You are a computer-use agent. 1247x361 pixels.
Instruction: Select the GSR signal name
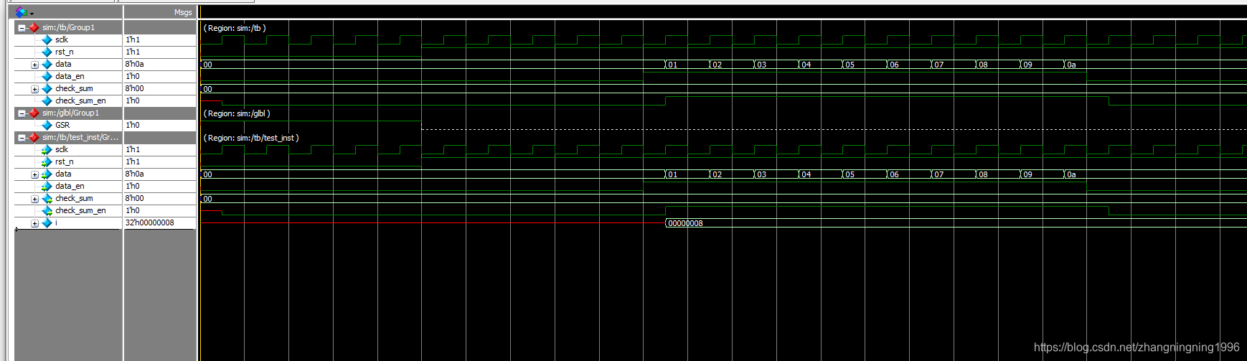coord(62,126)
